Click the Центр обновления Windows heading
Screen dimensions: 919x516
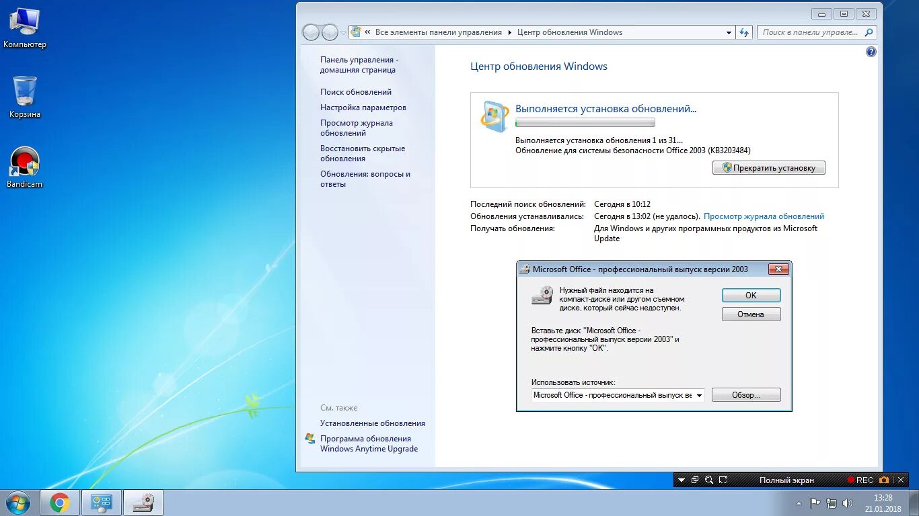point(538,67)
